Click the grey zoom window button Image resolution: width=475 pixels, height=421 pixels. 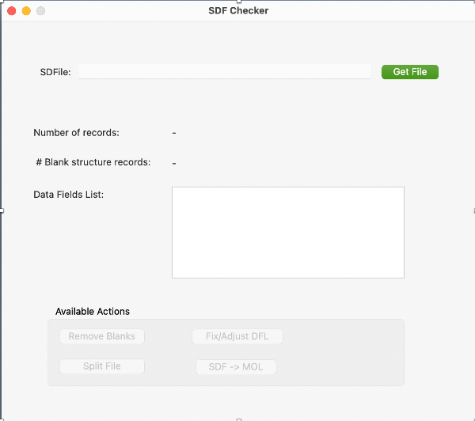click(x=41, y=11)
